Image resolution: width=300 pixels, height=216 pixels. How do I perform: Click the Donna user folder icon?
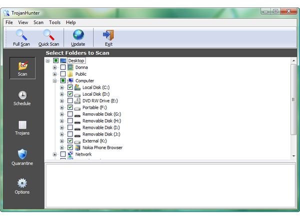[x=70, y=67]
